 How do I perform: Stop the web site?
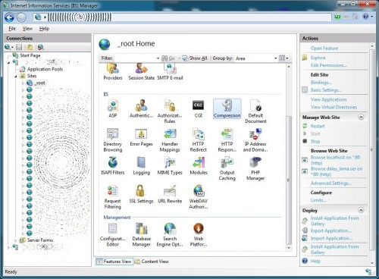[x=315, y=141]
